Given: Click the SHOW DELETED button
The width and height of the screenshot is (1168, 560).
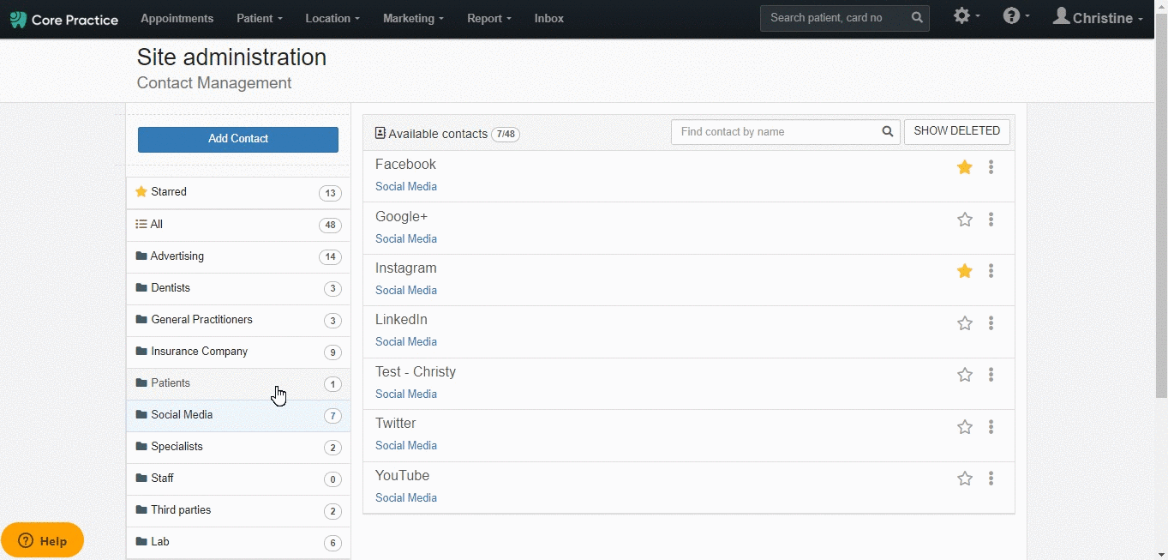Looking at the screenshot, I should 957,131.
